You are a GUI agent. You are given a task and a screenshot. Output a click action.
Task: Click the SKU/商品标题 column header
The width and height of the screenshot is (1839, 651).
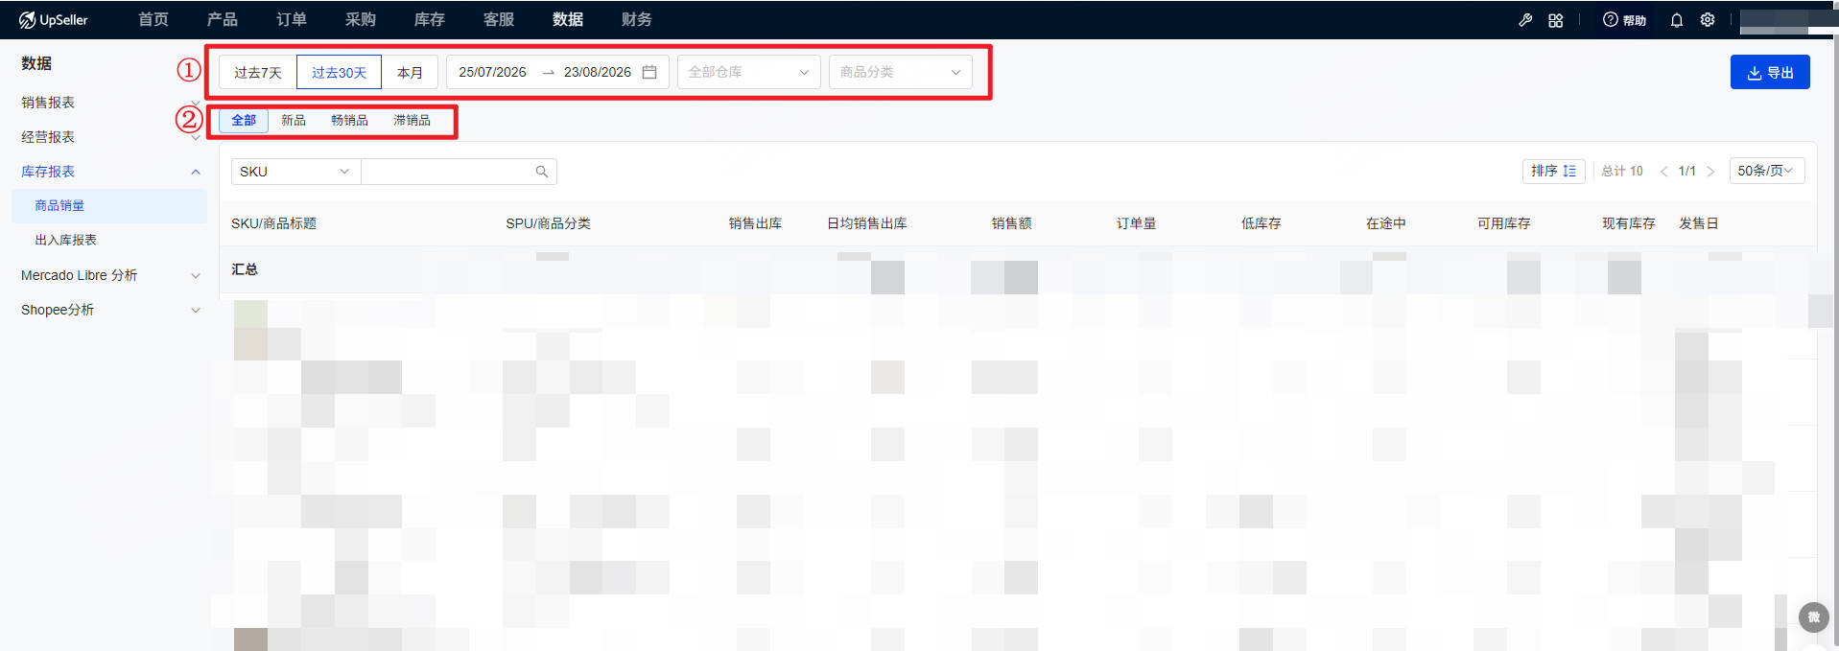[273, 223]
